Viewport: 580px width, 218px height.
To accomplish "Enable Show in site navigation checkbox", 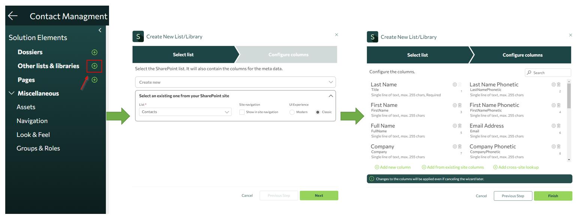I will point(242,112).
